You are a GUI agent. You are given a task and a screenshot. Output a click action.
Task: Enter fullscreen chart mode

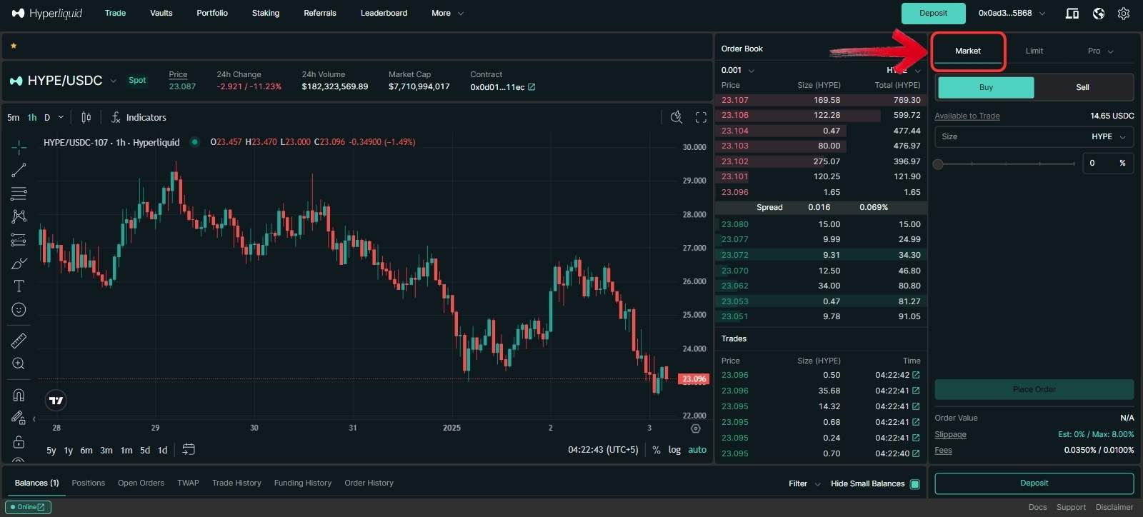(701, 117)
